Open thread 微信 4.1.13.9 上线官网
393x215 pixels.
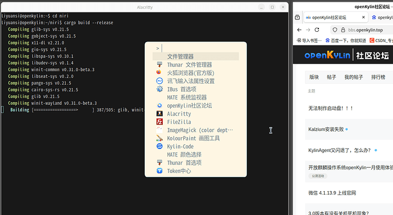coord(332,193)
